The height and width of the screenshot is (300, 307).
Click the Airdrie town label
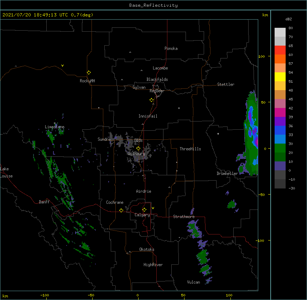click(x=144, y=191)
